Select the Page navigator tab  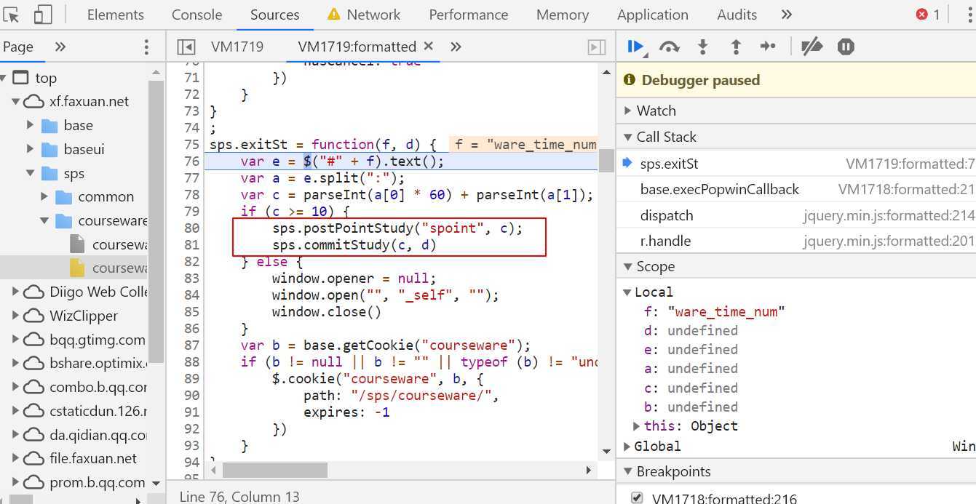[x=18, y=47]
